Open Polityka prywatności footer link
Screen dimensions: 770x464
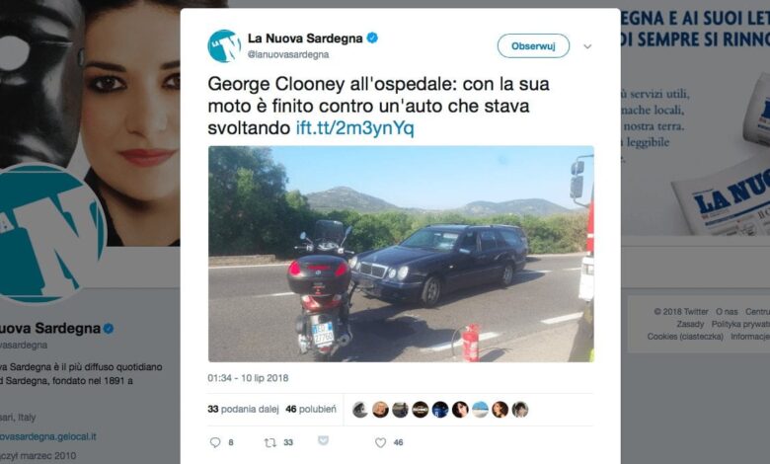click(x=740, y=324)
